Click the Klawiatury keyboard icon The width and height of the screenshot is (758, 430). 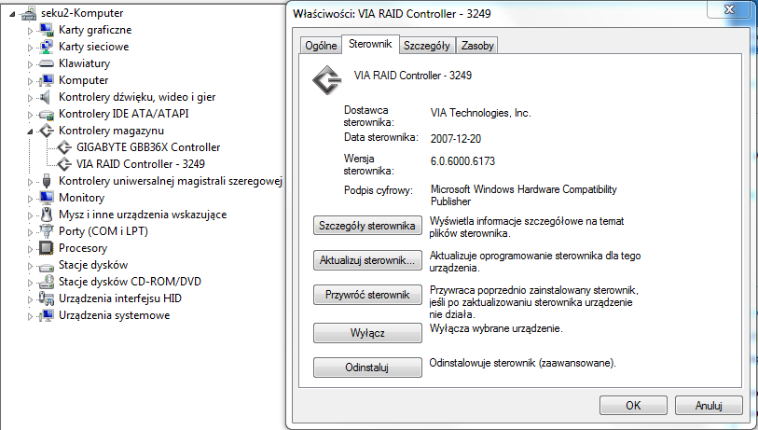47,63
